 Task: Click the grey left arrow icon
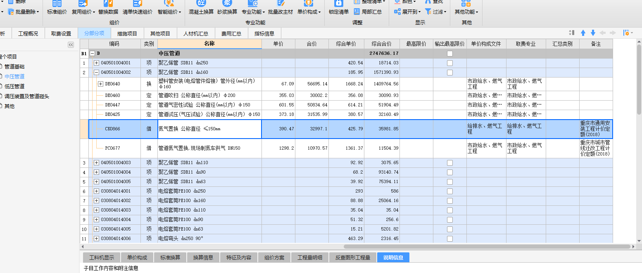pos(603,33)
